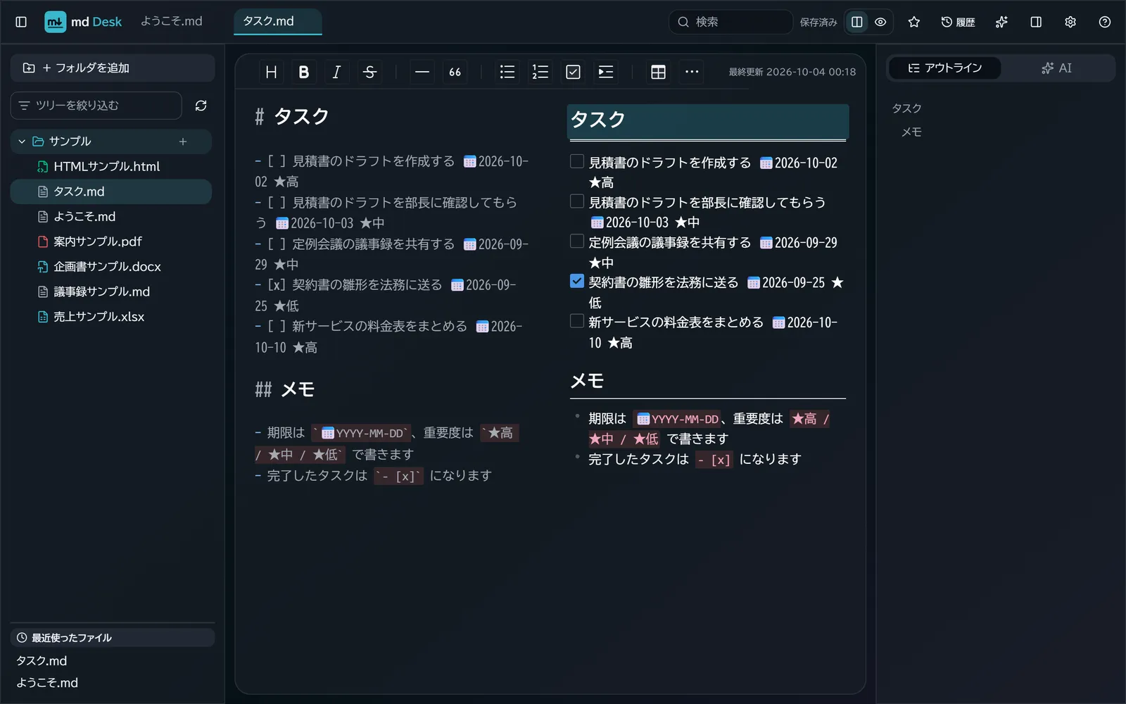Open settings gear
Viewport: 1126px width, 704px height.
point(1070,22)
